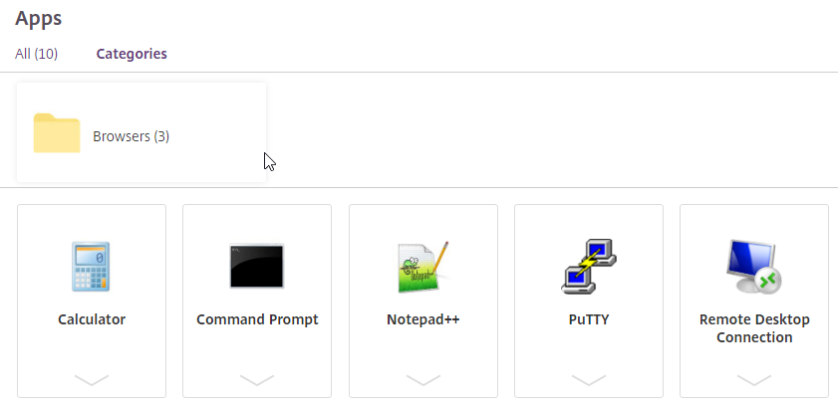Viewport: 838px width, 406px height.
Task: Click the Notepad++ chameleon icon
Action: 423,267
